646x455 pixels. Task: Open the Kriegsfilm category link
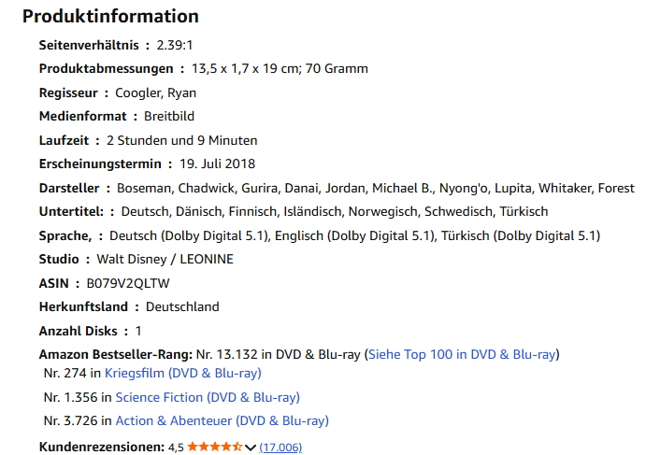(182, 373)
